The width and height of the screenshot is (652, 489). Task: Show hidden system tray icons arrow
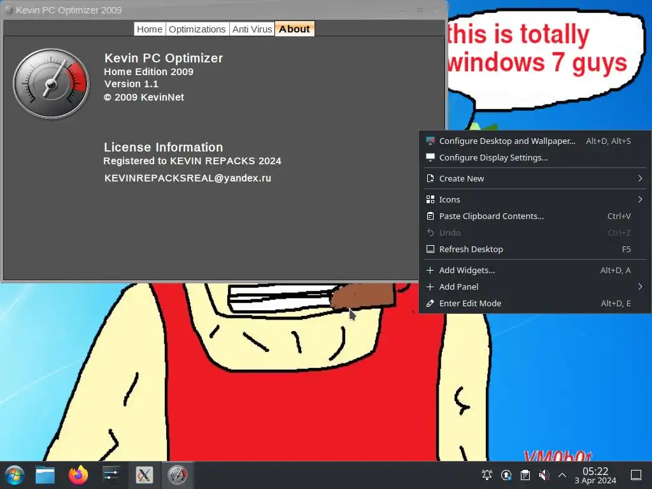(562, 475)
